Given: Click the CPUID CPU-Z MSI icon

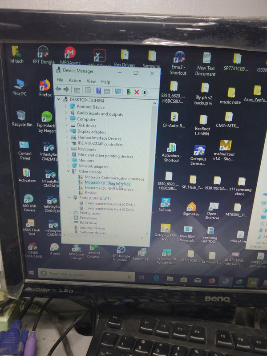Looking at the screenshot, I should pyautogui.click(x=33, y=251).
